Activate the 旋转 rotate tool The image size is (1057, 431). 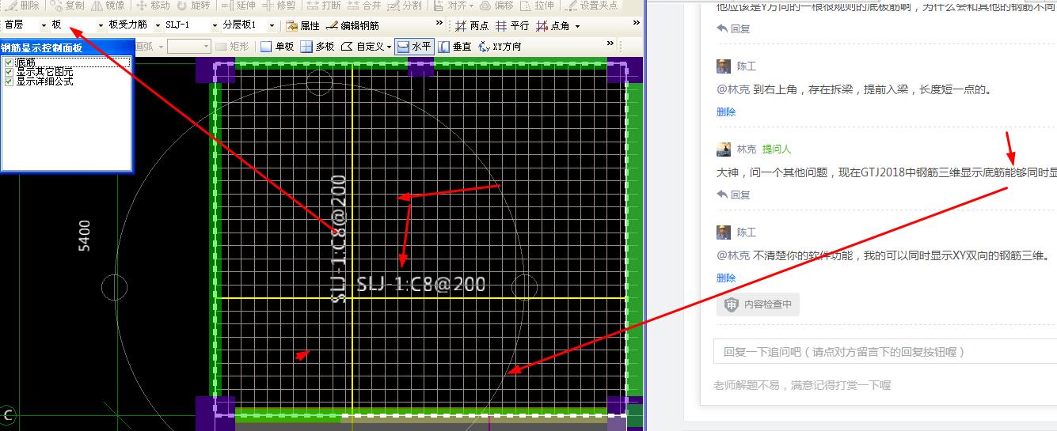(x=194, y=6)
